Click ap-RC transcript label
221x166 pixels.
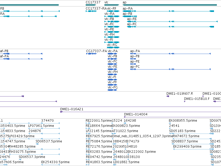(132, 24)
